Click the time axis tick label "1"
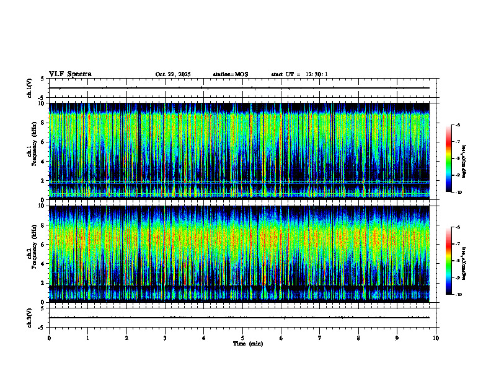The image size is (491, 379). click(88, 338)
